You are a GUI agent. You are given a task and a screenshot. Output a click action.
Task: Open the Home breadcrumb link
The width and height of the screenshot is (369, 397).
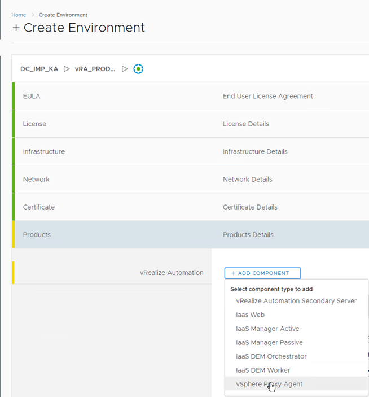[19, 15]
